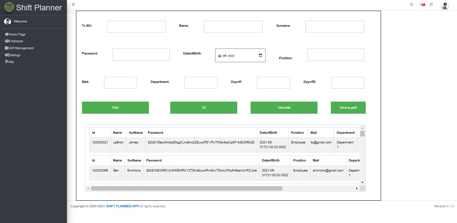Viewport: 457px width, 223px height.
Task: Navigate to Shift Management
Action: [21, 48]
